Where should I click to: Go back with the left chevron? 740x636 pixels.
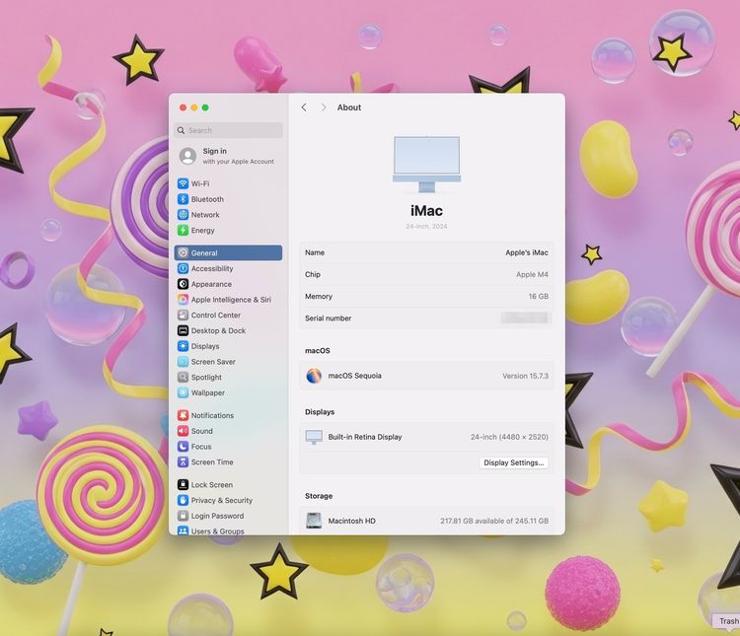[x=304, y=107]
